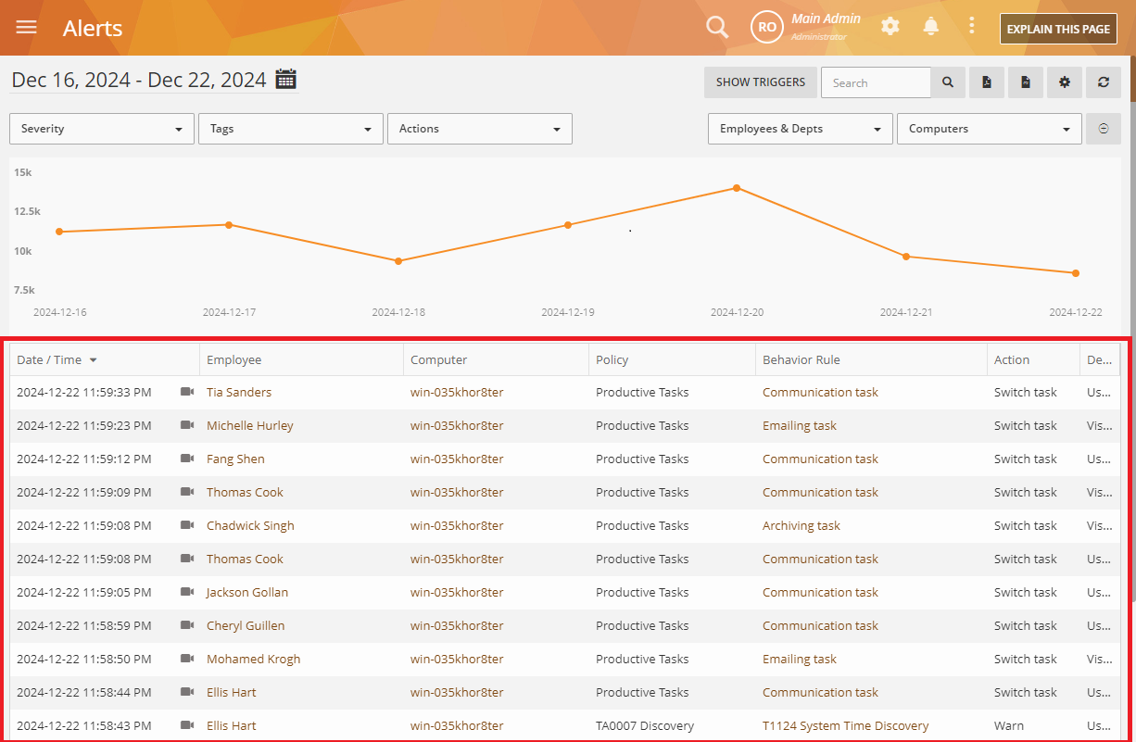Open the calendar date picker icon
This screenshot has width=1136, height=742.
pos(286,80)
